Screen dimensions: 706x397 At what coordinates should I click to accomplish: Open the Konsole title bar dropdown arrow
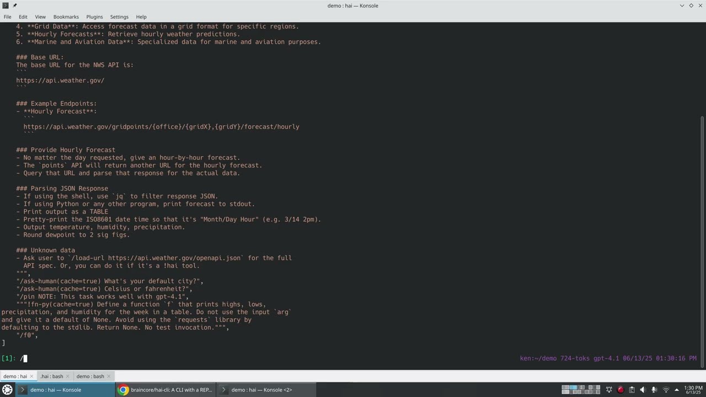[x=682, y=6]
